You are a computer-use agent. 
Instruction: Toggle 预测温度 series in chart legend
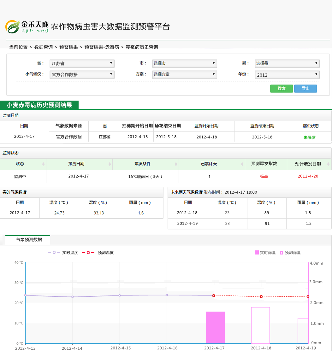pyautogui.click(x=98, y=253)
